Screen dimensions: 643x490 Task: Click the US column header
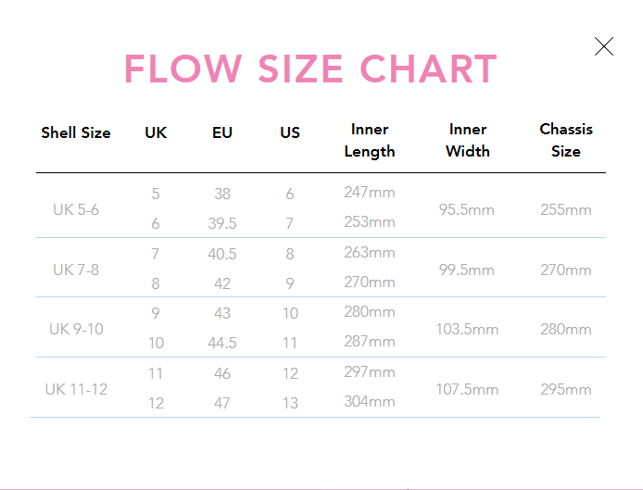[x=290, y=133]
